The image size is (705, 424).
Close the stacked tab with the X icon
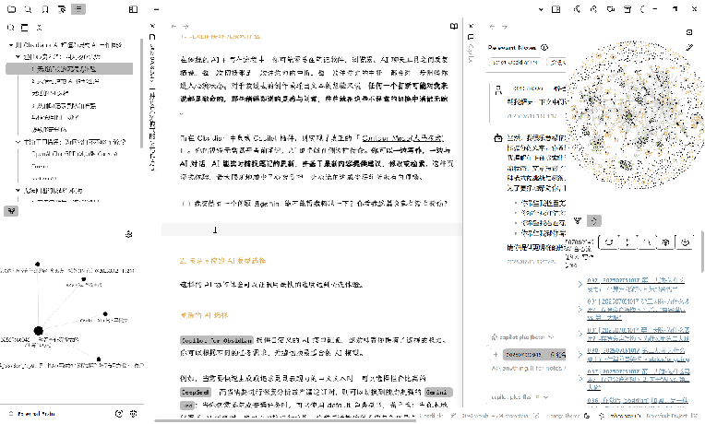click(x=152, y=26)
